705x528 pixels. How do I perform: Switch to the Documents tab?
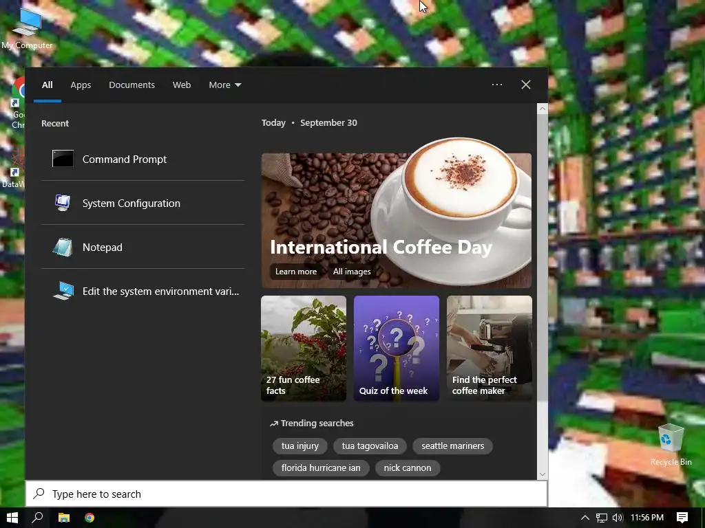click(131, 85)
